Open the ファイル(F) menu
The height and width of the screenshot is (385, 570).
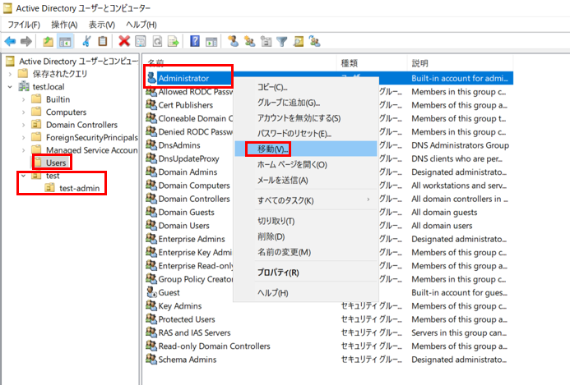pyautogui.click(x=24, y=25)
